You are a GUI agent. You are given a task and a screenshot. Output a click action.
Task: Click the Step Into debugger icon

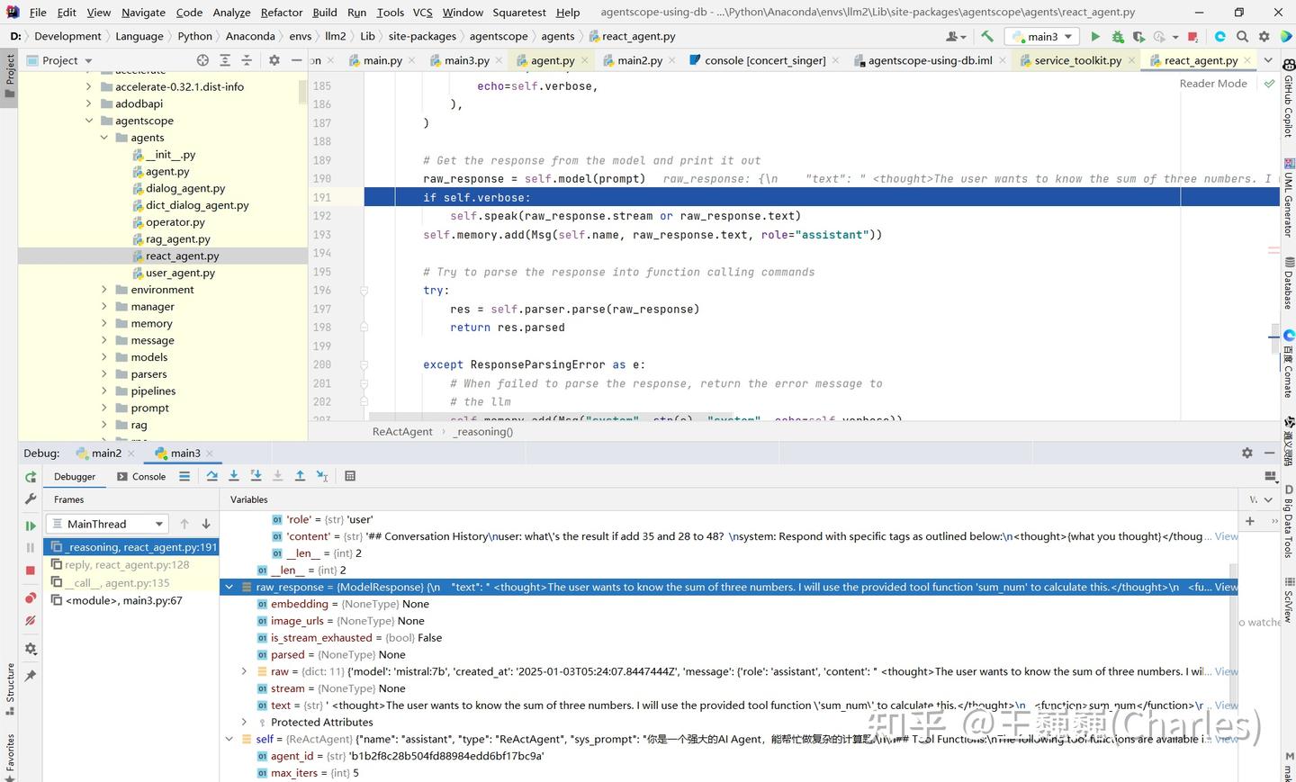pos(234,476)
